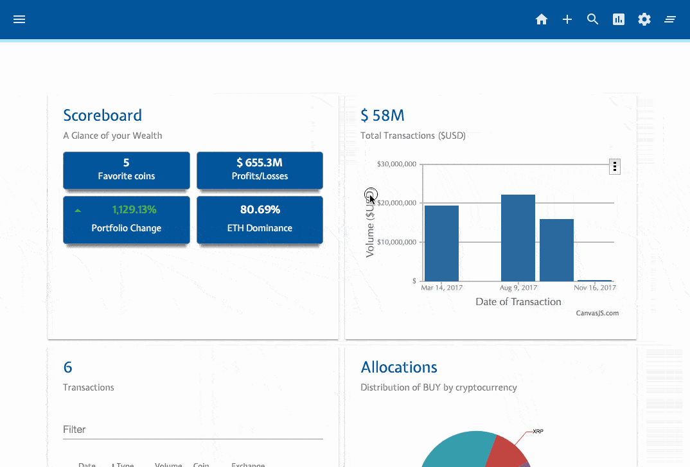Click the 6 transactions count heading

(67, 367)
